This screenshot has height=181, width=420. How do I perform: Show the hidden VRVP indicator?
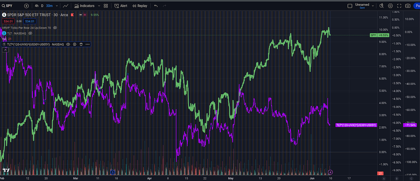[55, 28]
